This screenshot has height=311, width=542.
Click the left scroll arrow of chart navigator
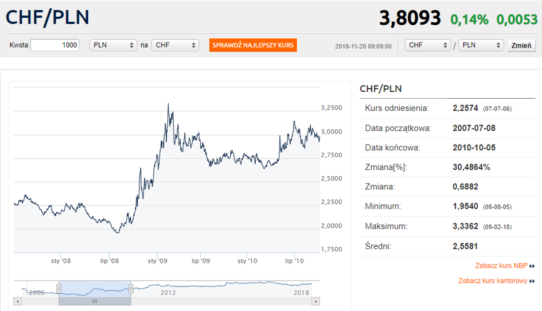click(18, 301)
